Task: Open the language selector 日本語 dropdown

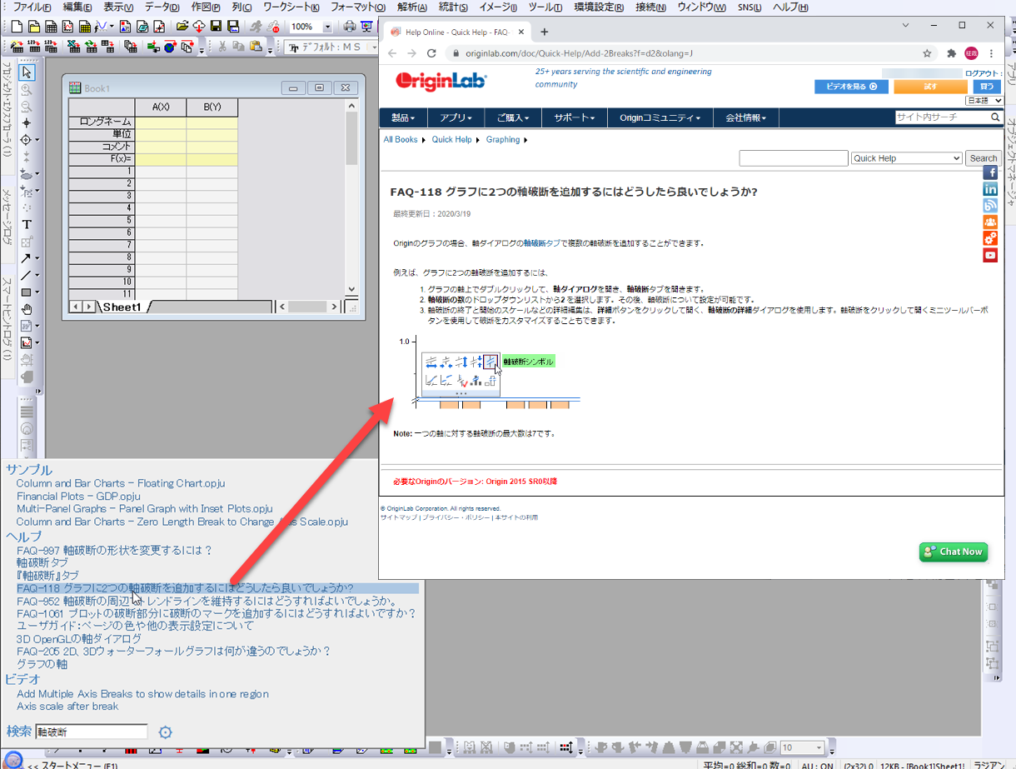Action: tap(984, 100)
